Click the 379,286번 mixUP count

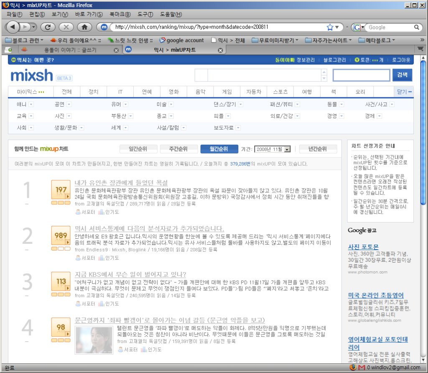tap(240, 164)
